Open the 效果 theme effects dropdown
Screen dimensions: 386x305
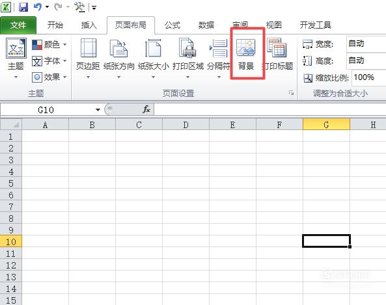[49, 77]
